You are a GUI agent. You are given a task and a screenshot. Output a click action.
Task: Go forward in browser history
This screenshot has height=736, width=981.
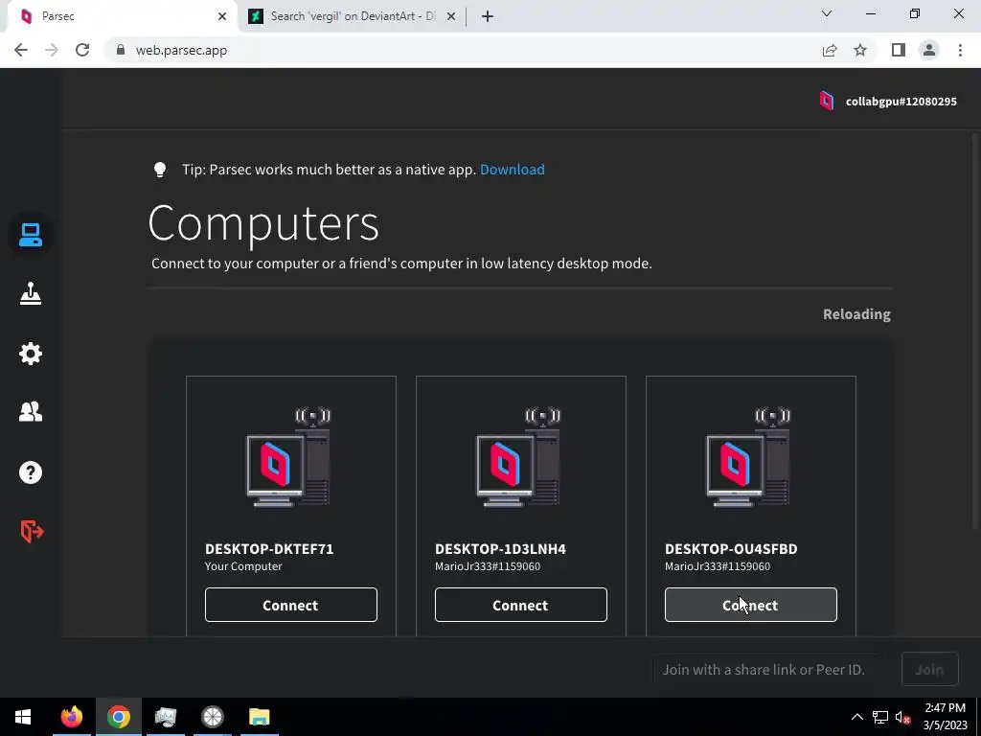52,50
